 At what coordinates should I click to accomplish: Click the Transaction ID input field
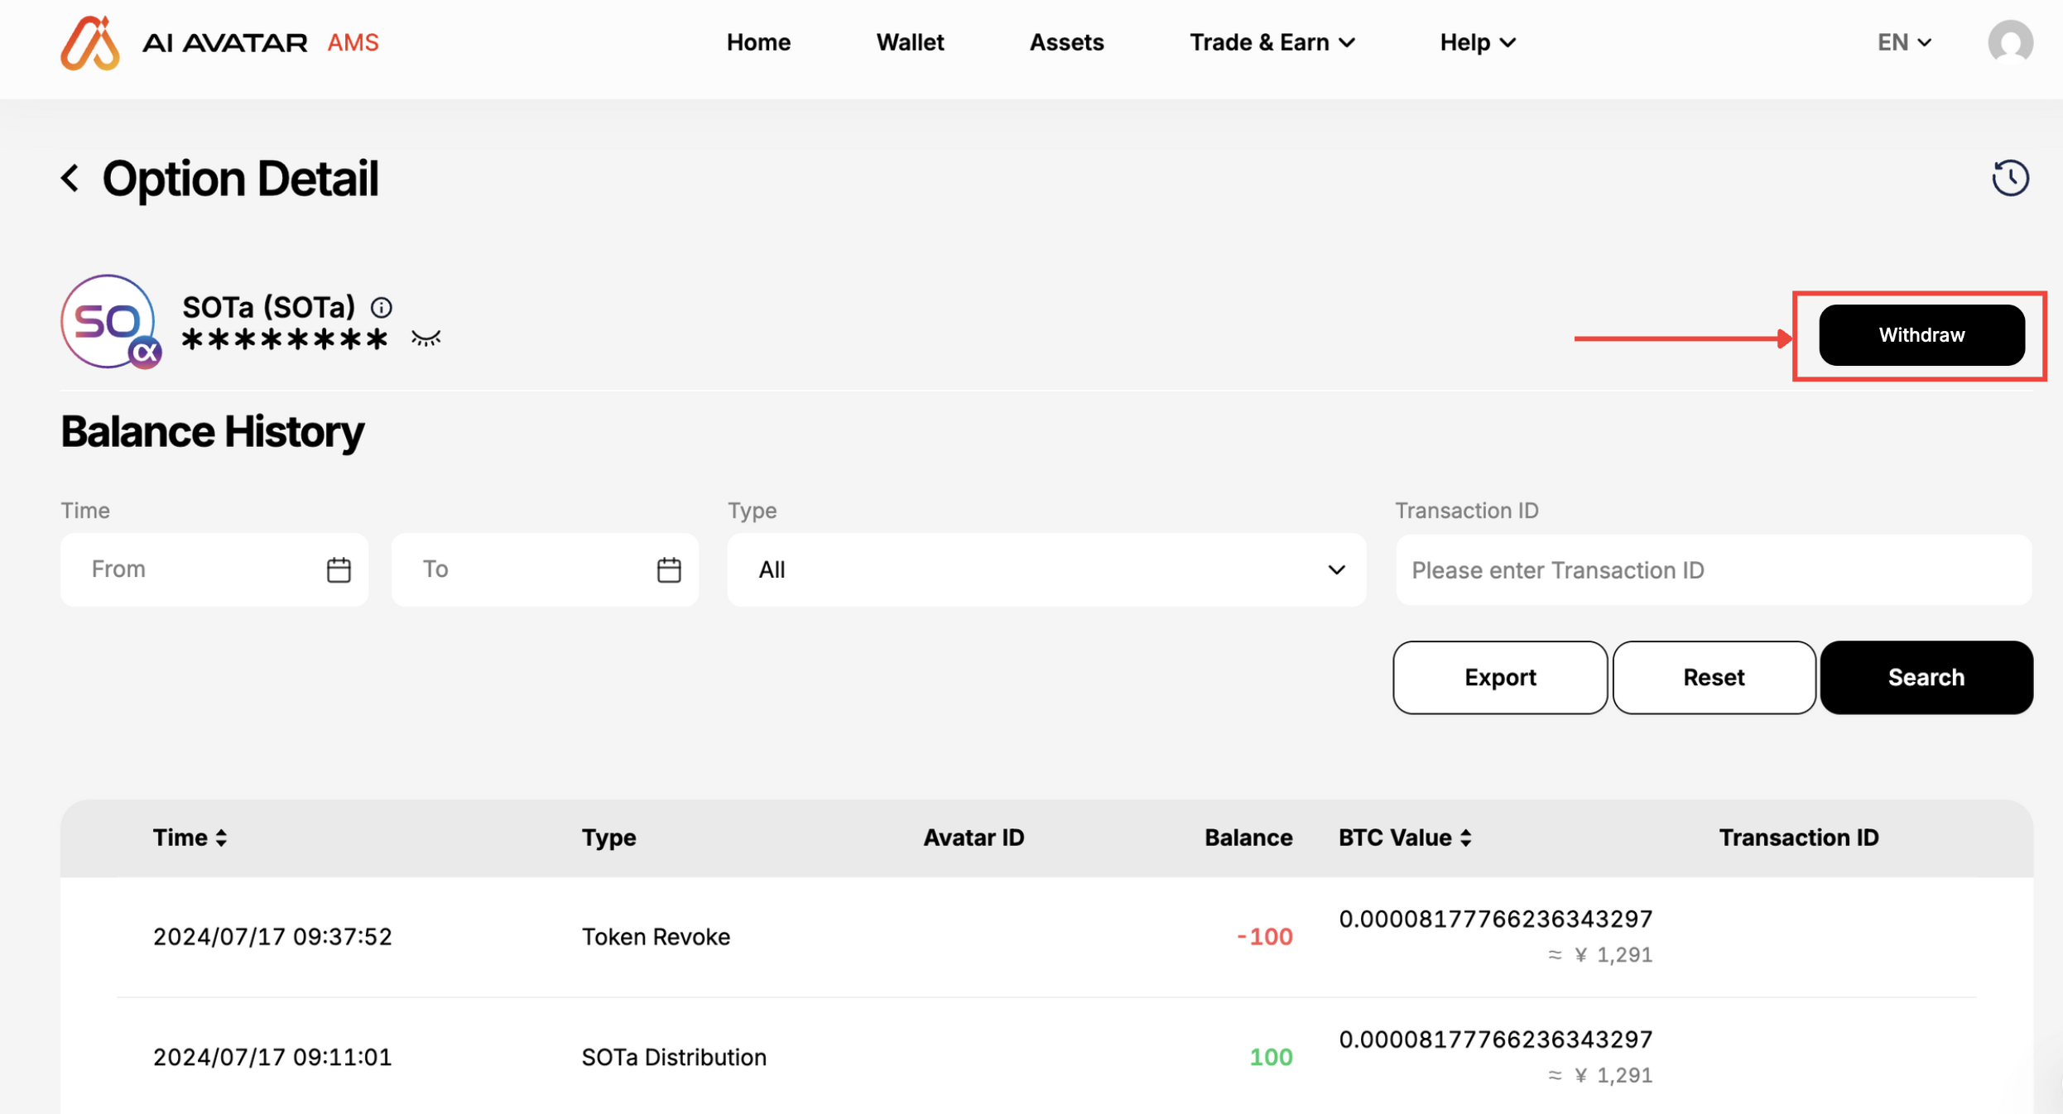pos(1714,570)
